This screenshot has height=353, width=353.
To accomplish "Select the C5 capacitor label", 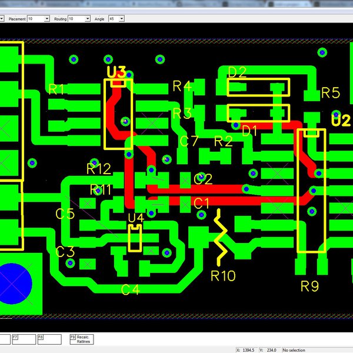I will click(65, 214).
